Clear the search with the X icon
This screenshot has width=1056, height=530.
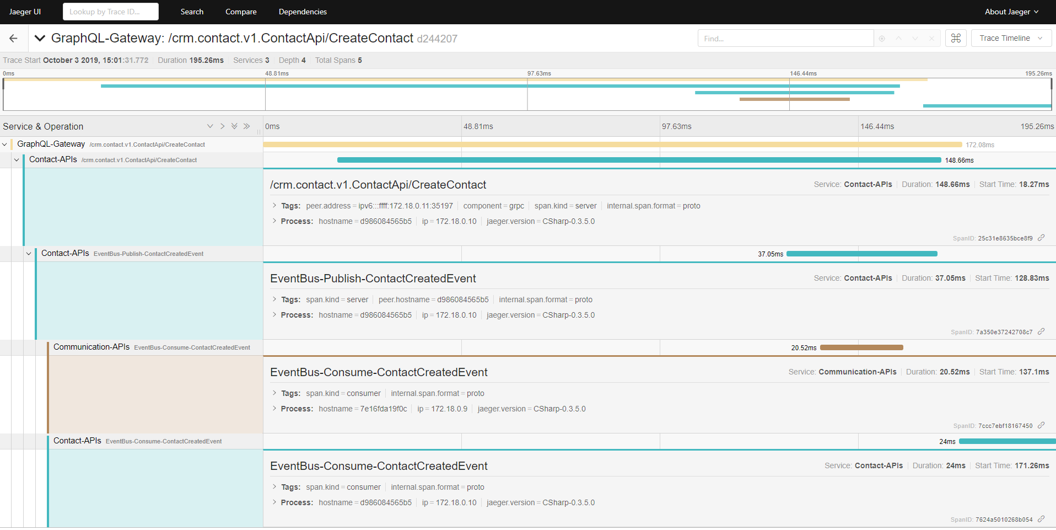pos(931,39)
